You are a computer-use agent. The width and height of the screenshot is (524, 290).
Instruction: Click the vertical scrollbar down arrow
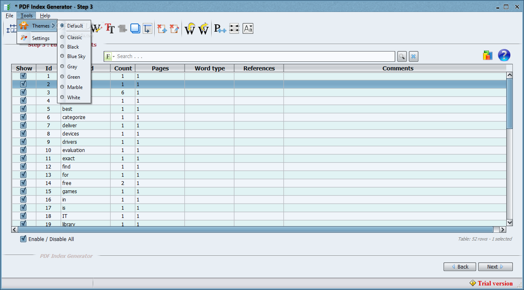coord(510,222)
